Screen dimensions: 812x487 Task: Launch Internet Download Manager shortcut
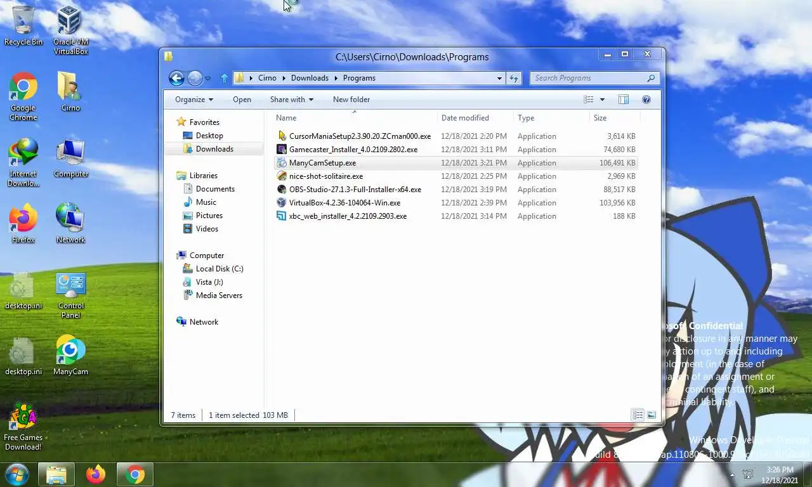tap(23, 162)
